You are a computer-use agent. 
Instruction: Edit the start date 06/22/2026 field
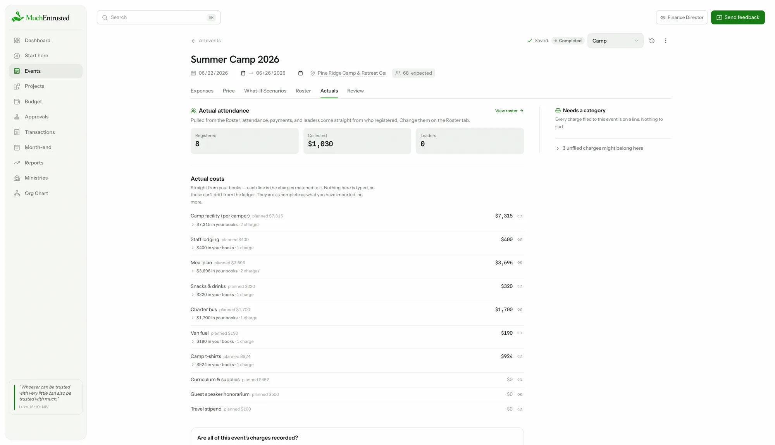click(x=213, y=73)
